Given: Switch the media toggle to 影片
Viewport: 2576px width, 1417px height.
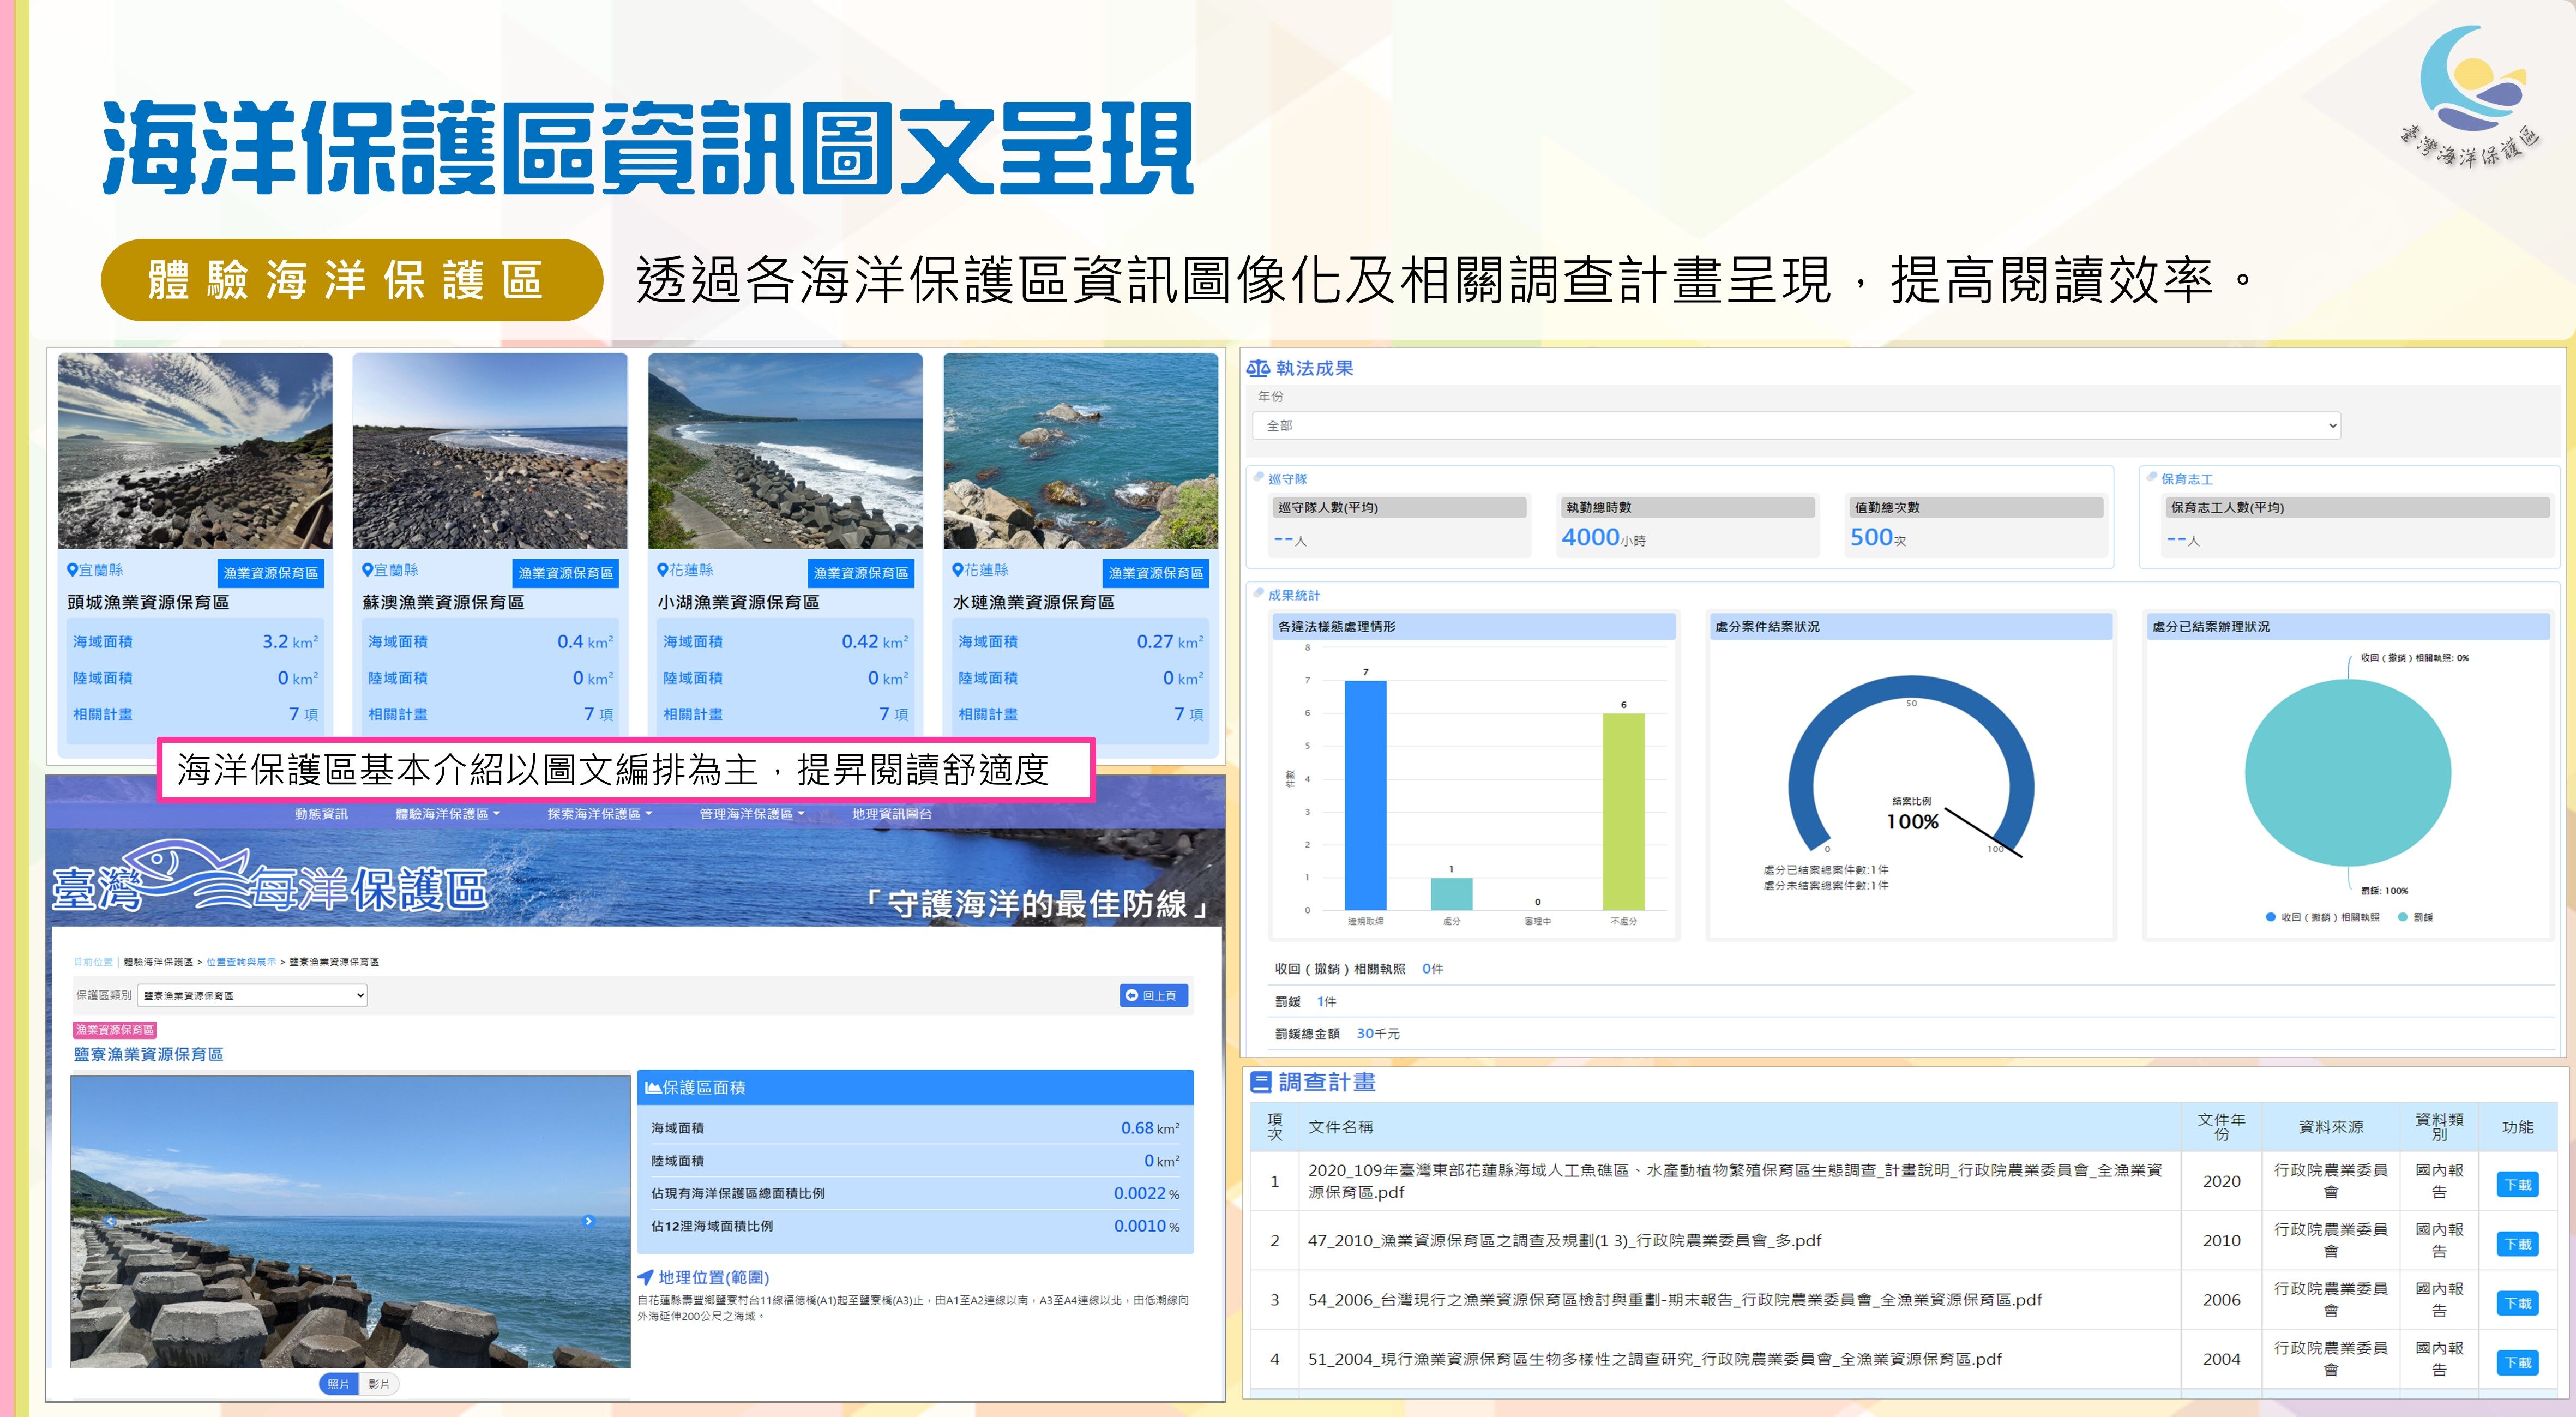Looking at the screenshot, I should pyautogui.click(x=379, y=1384).
